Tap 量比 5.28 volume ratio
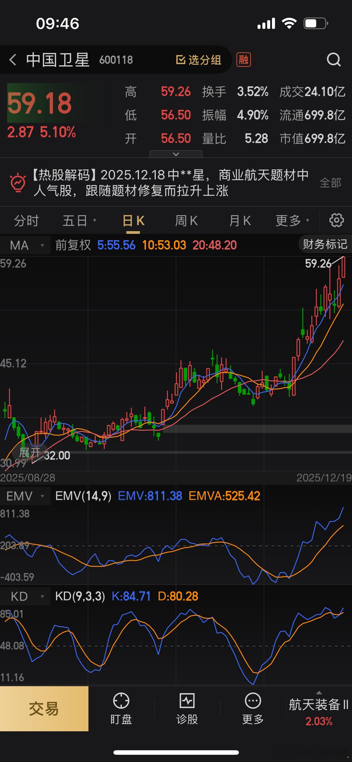The width and height of the screenshot is (352, 762). click(235, 138)
